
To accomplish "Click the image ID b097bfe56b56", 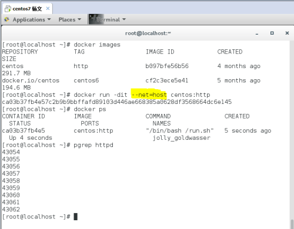I will (x=167, y=66).
